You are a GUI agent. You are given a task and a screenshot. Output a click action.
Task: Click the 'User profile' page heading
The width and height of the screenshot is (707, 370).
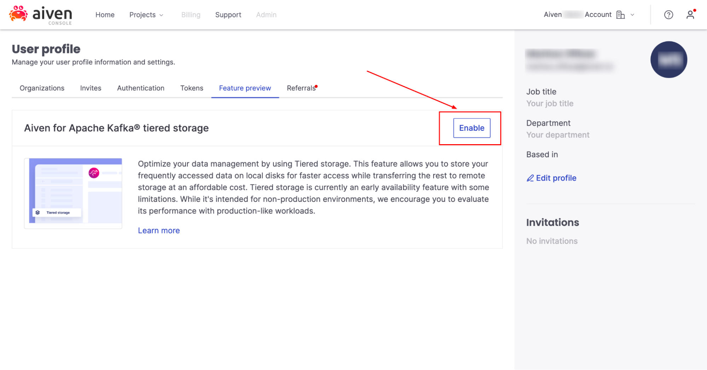point(46,49)
